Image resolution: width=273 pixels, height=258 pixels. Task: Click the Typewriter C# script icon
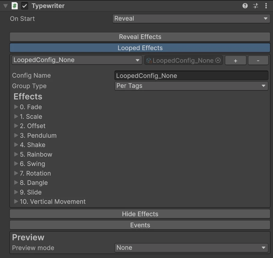(15, 6)
